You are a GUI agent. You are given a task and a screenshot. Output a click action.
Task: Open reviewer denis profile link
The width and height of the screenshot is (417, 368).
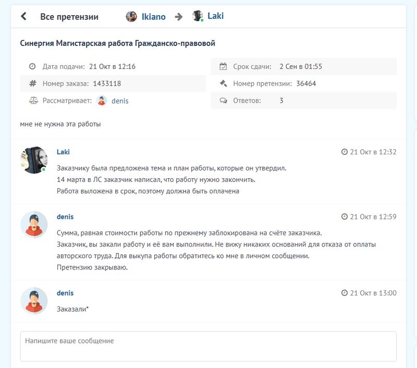[120, 101]
